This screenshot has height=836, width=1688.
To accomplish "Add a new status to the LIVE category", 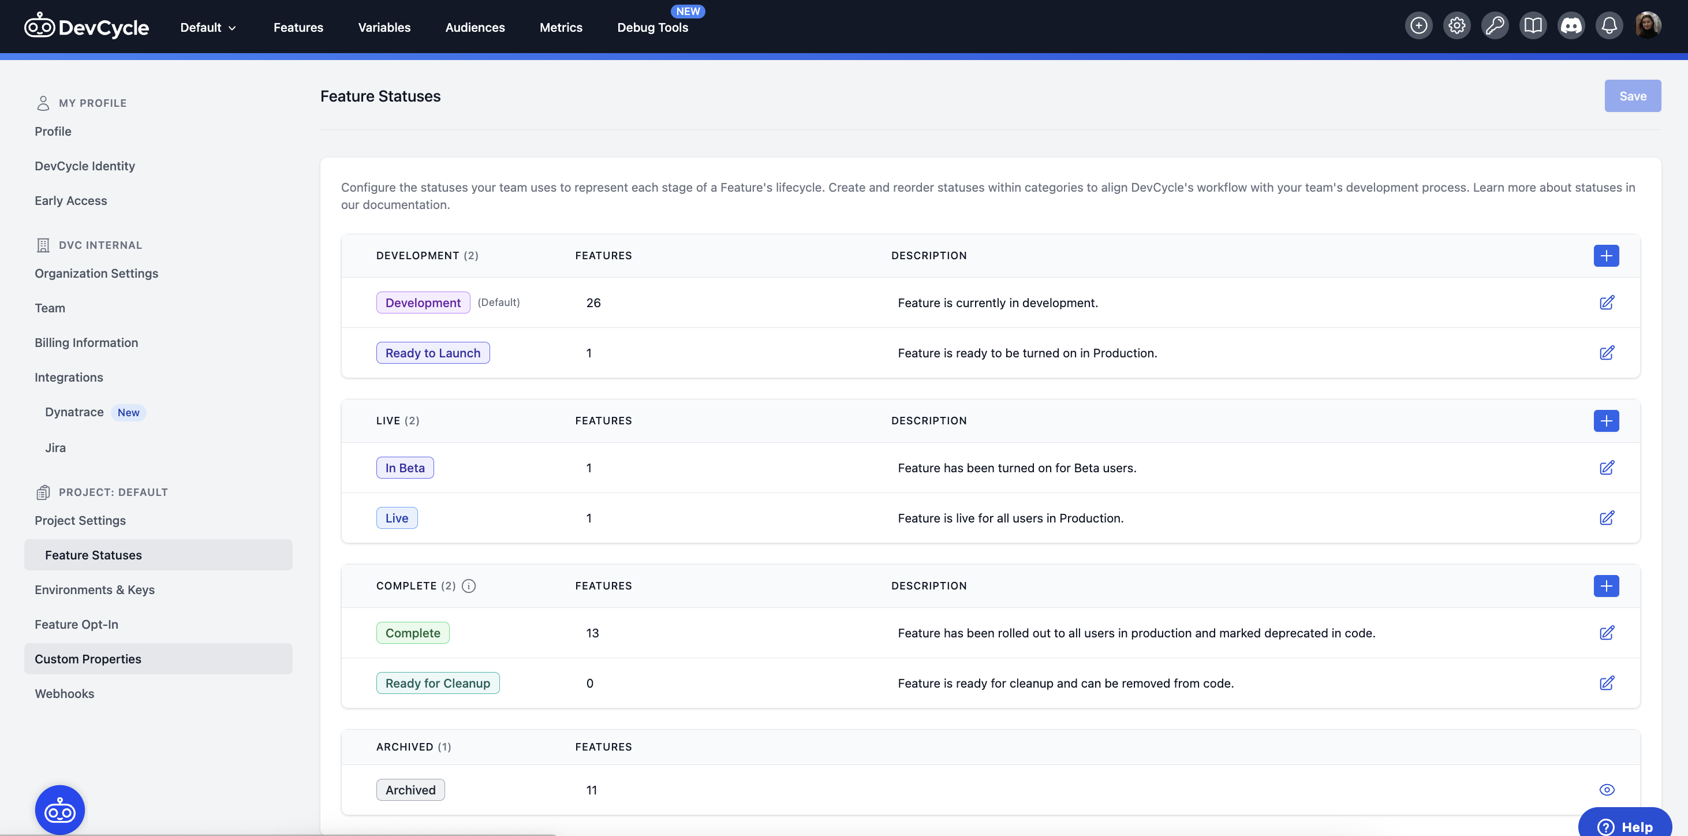I will (1606, 421).
